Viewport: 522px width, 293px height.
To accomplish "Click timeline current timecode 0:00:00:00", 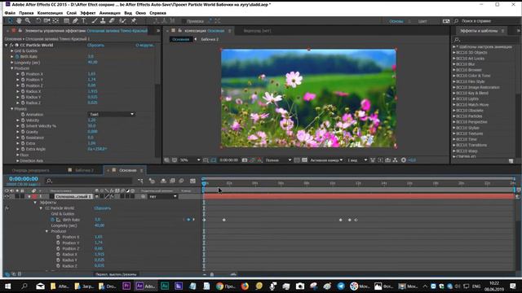I will pos(24,179).
